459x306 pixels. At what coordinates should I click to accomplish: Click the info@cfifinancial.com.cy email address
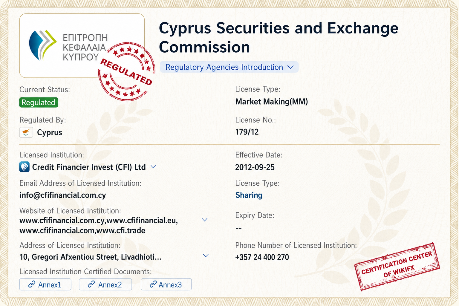(63, 195)
